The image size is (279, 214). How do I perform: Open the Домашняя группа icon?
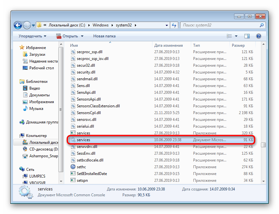[x=22, y=122]
